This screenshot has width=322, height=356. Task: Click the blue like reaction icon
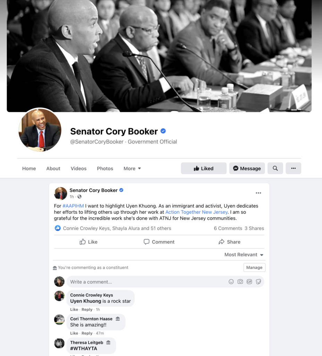[58, 228]
